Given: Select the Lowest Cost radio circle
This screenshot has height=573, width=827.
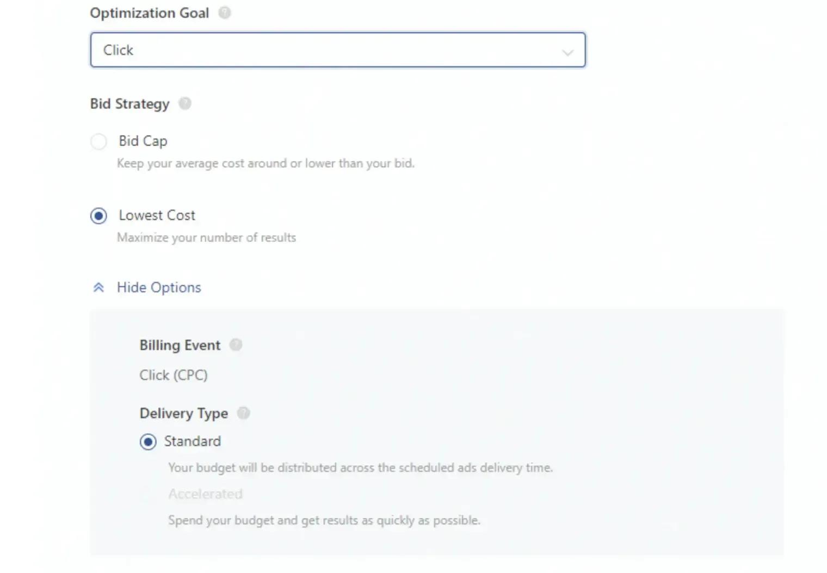Looking at the screenshot, I should [x=98, y=216].
